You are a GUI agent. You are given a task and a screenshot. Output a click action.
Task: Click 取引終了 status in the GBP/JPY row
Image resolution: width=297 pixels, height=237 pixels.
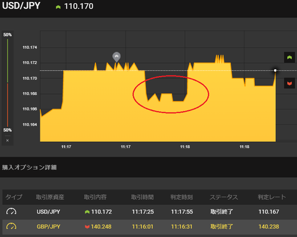click(222, 227)
